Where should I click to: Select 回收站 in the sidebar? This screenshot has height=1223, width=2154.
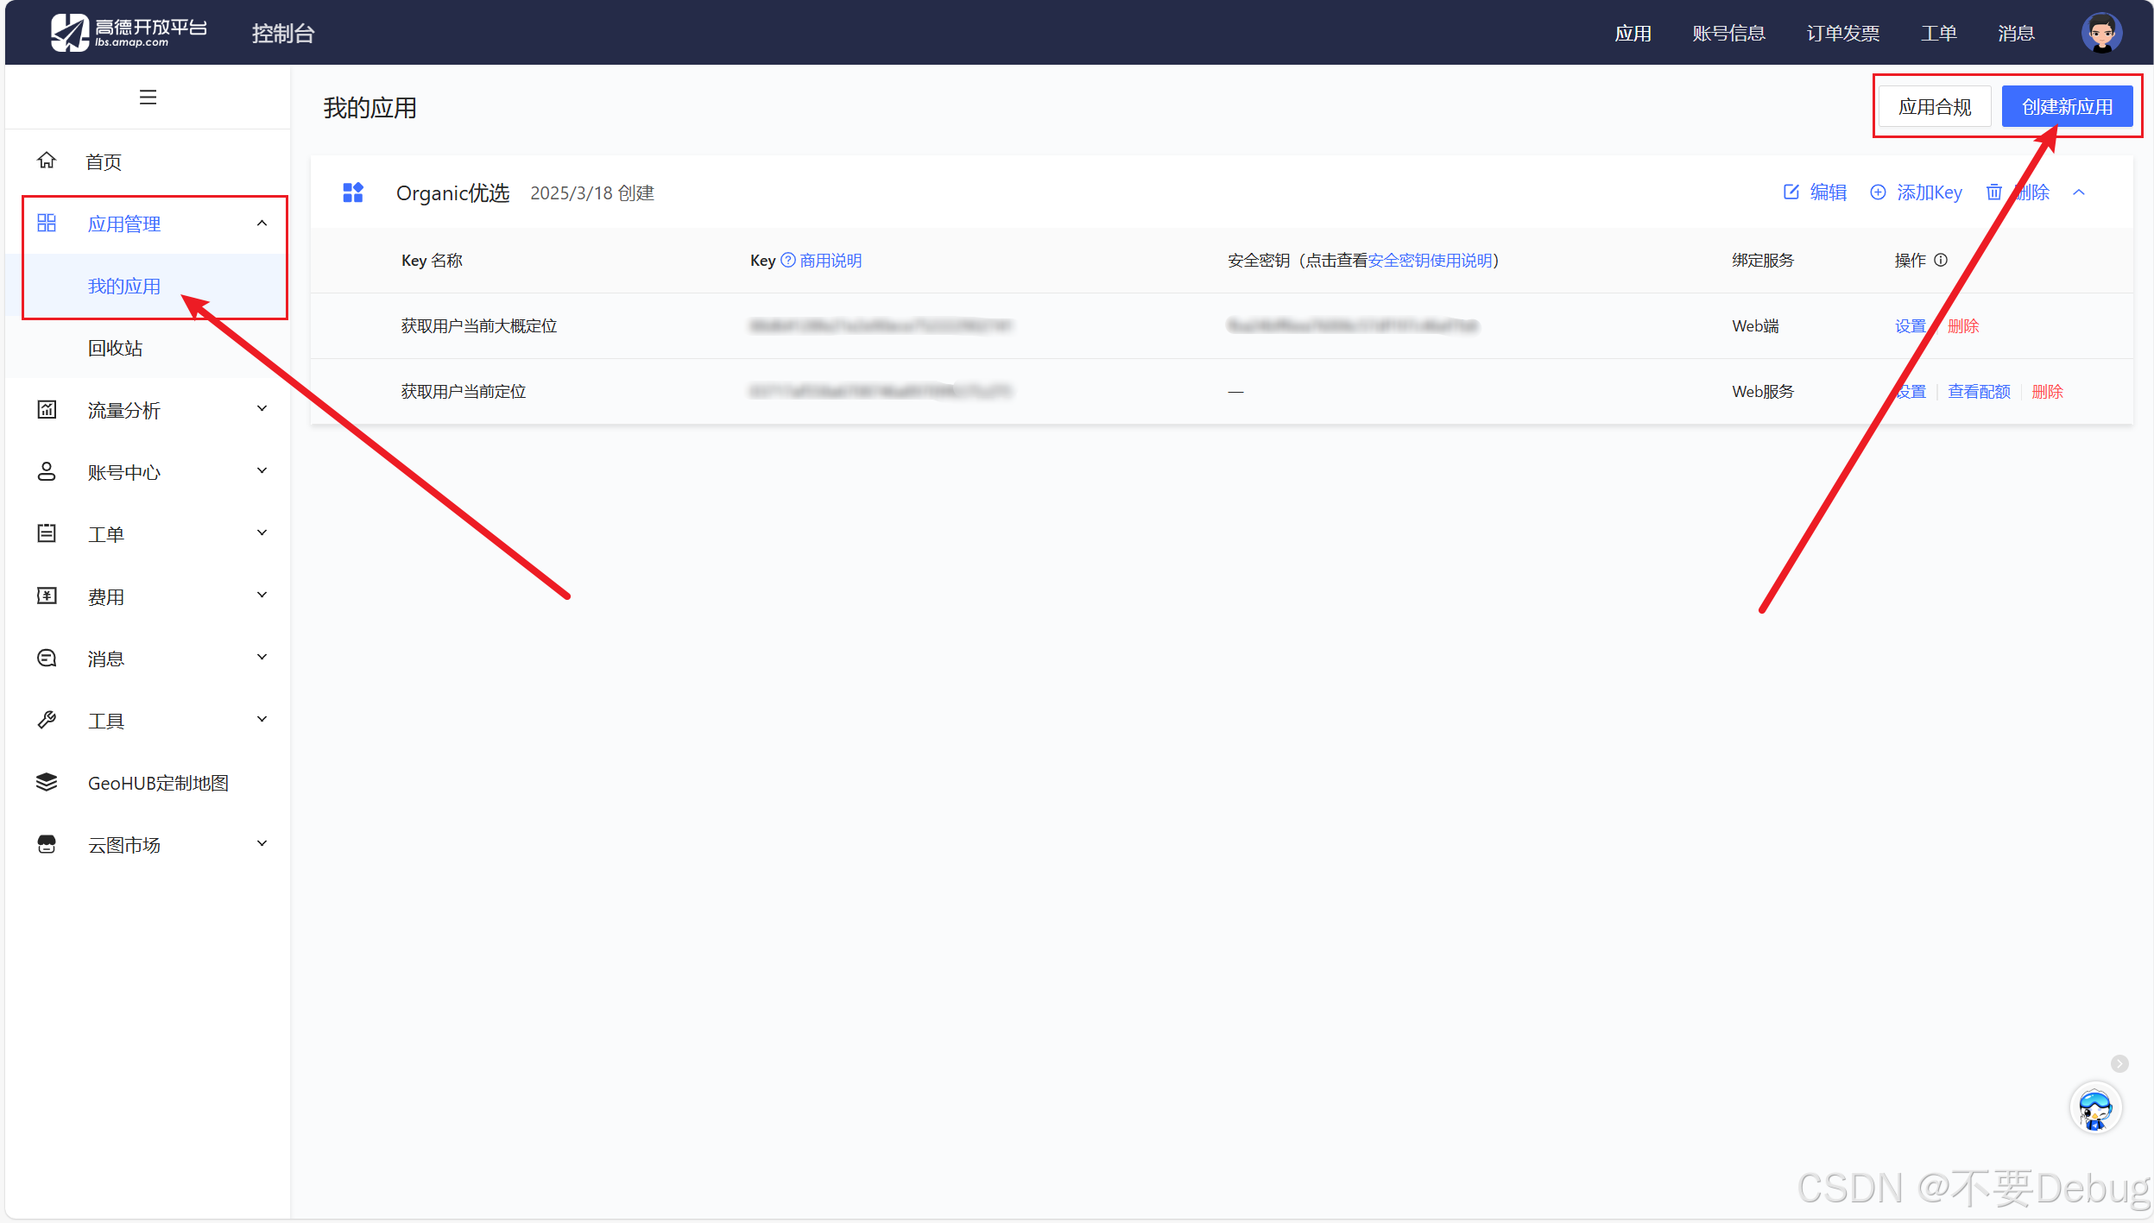pyautogui.click(x=115, y=348)
